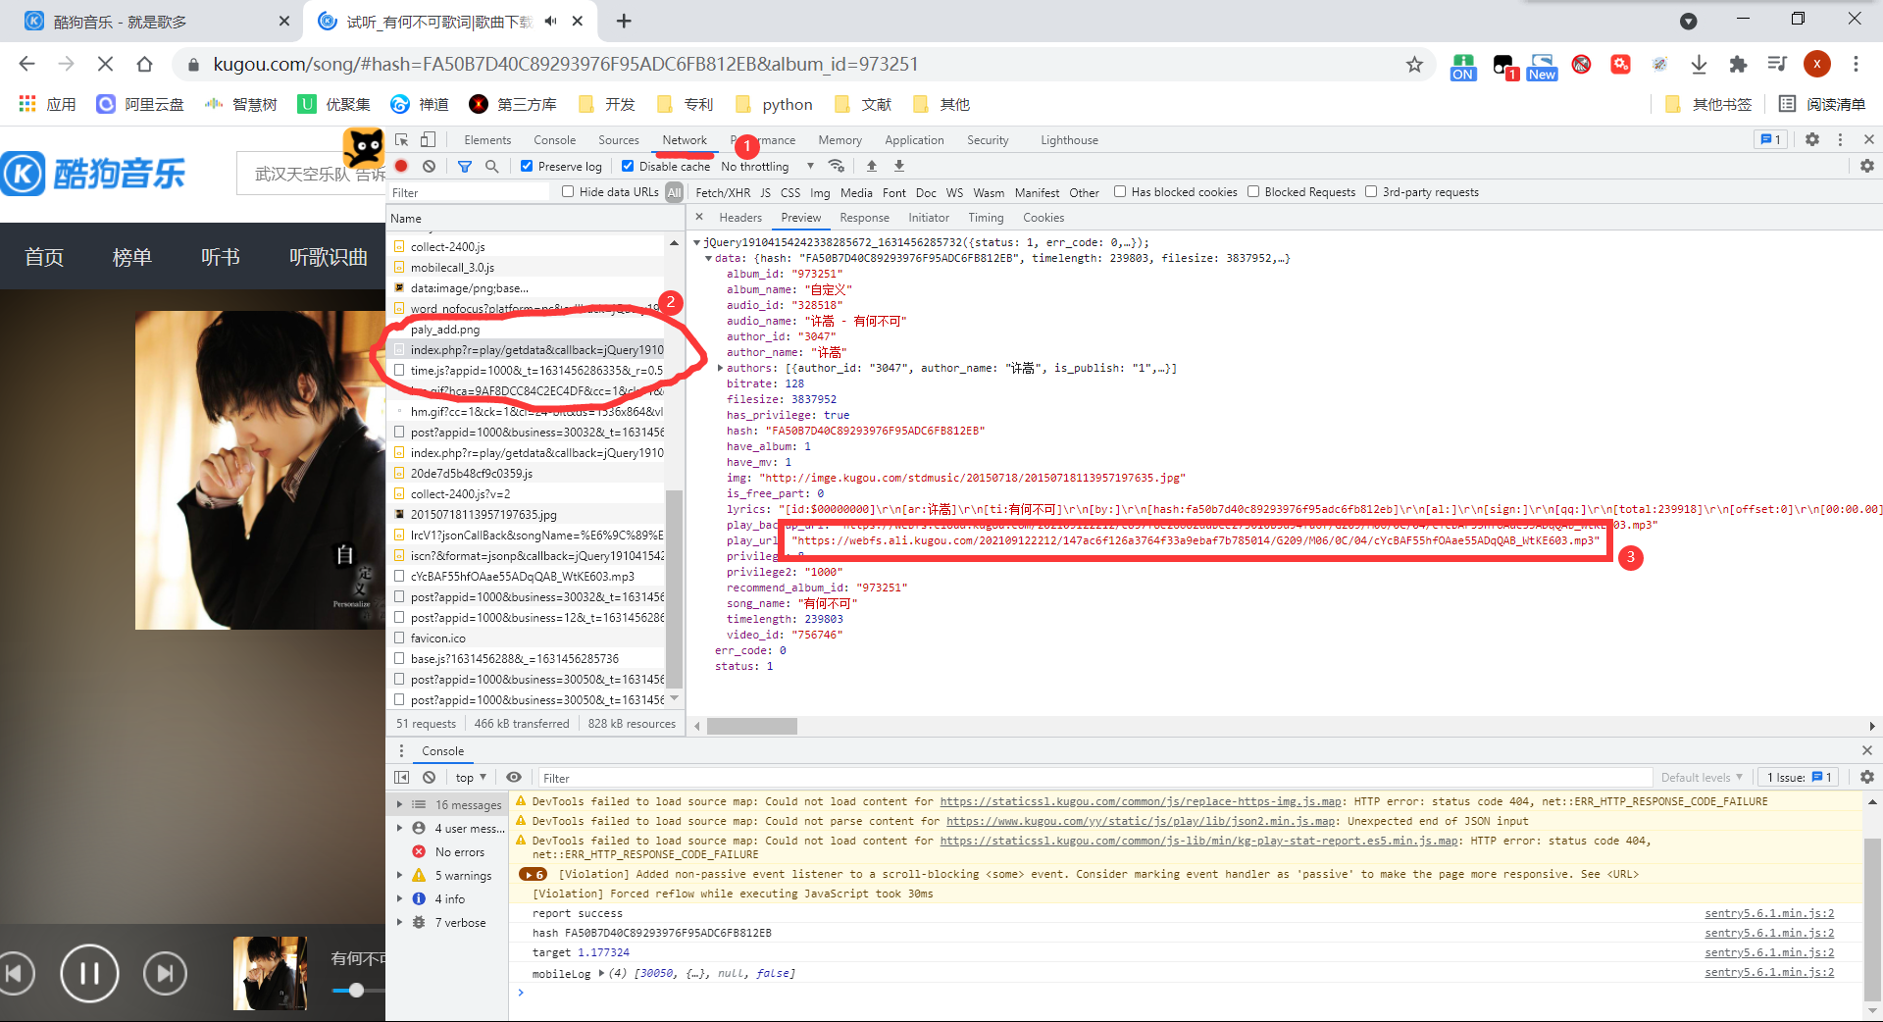Toggle Preserve log checkbox
This screenshot has width=1883, height=1022.
point(528,167)
